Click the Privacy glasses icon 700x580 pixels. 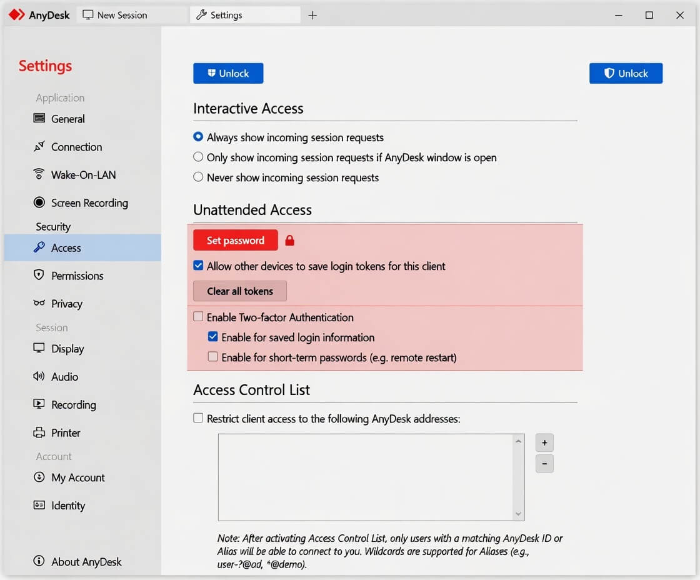(x=39, y=303)
